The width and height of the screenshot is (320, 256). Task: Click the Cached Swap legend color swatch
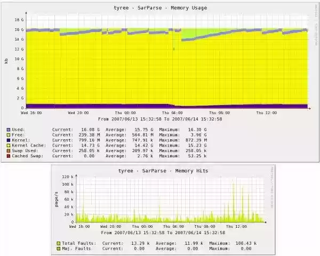pos(9,156)
